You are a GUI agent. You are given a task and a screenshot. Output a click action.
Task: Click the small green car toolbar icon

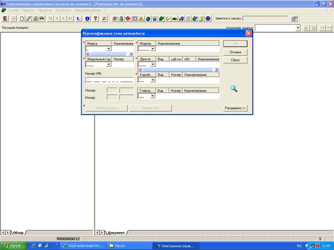(x=175, y=19)
